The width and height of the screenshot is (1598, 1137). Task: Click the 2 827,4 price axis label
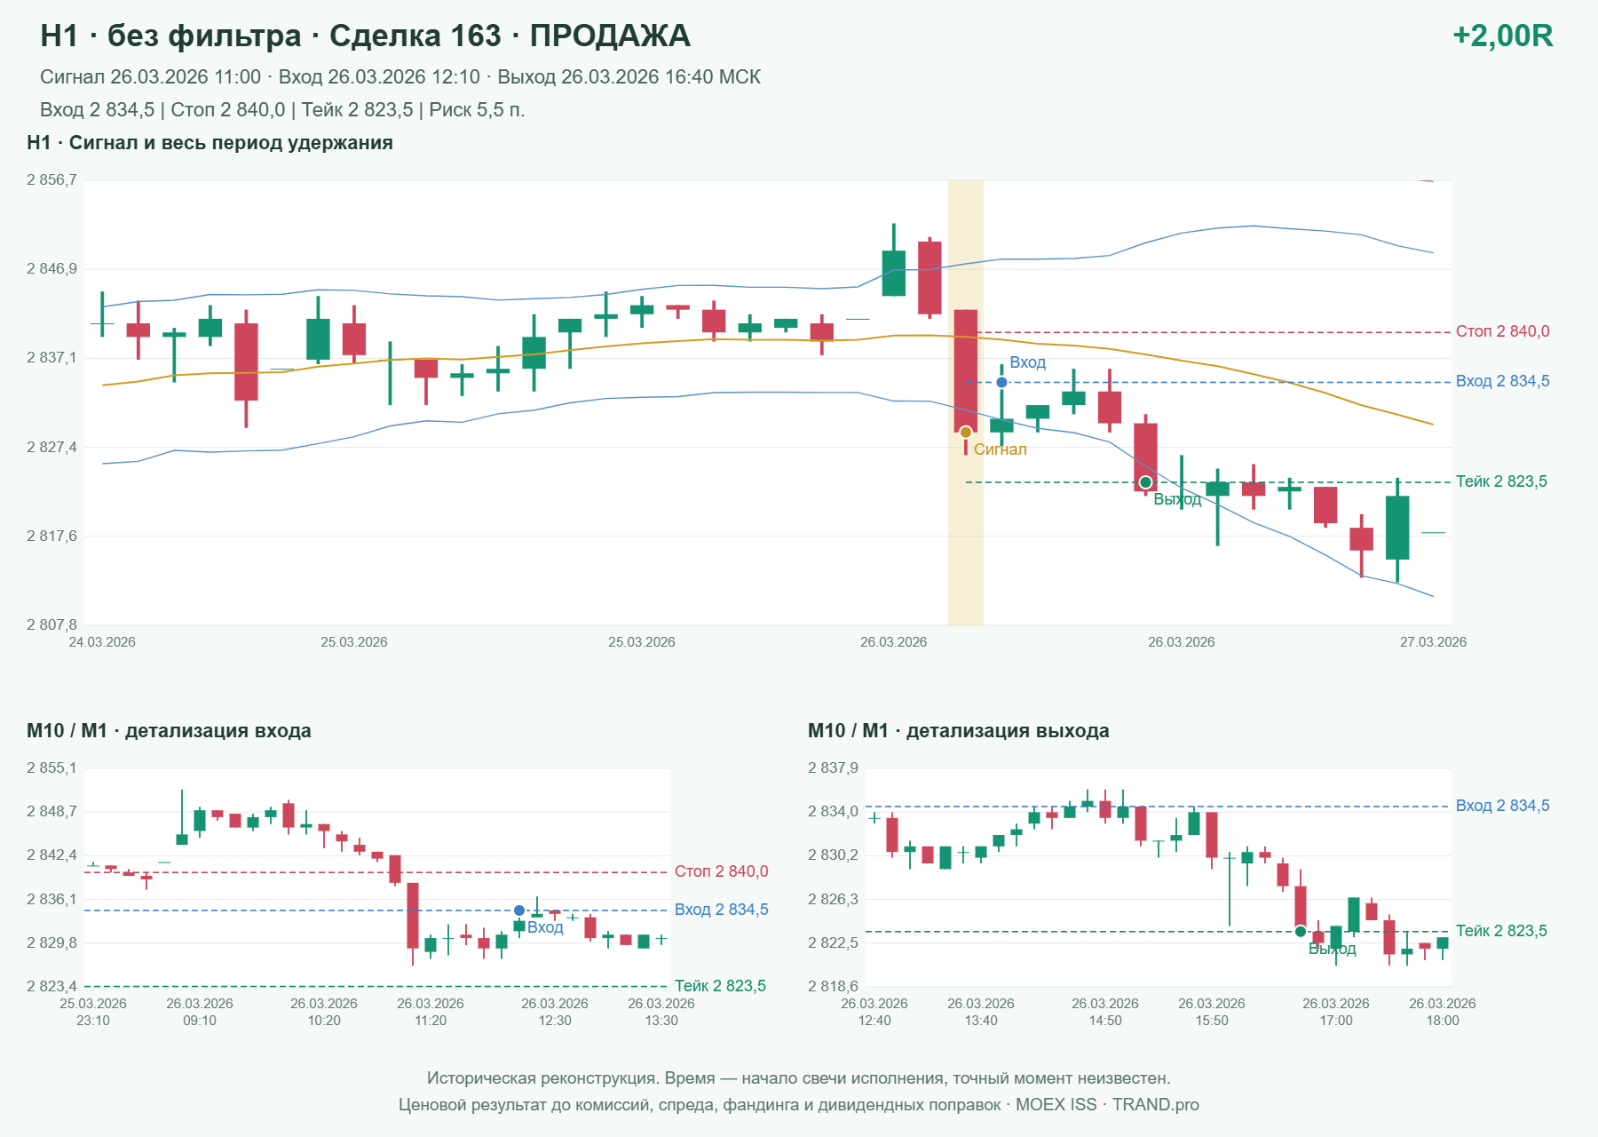(51, 447)
